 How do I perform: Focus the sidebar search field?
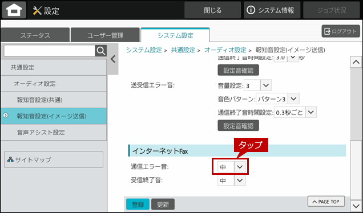click(50, 51)
